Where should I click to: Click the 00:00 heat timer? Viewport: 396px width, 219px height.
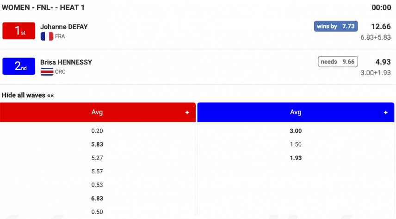coord(381,7)
